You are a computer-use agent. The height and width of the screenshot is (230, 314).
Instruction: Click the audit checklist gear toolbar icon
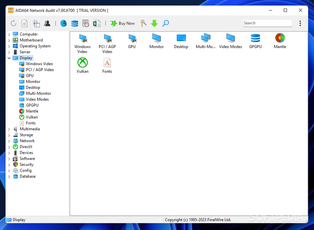click(36, 23)
